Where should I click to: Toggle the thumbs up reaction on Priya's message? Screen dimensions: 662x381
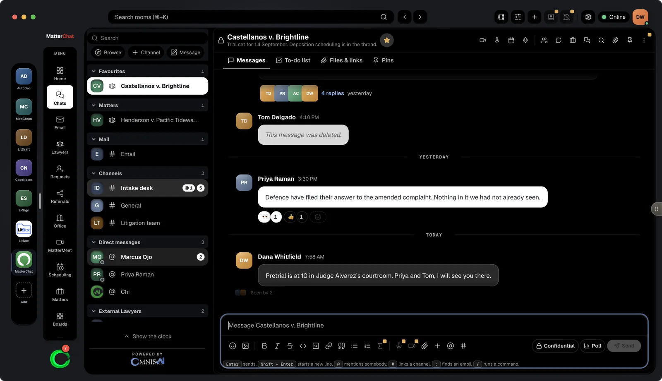[x=296, y=217]
